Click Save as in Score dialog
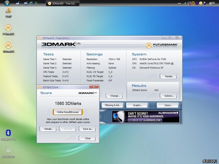The height and width of the screenshot is (164, 219). coord(88,129)
